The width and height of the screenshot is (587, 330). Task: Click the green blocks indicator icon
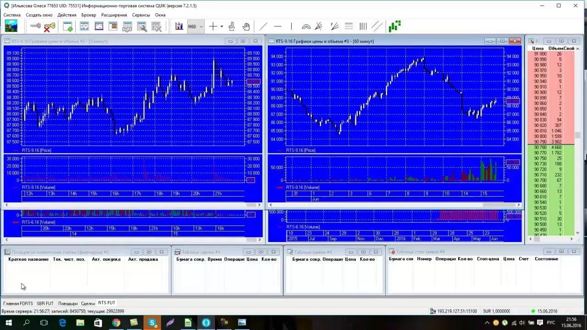point(394,27)
